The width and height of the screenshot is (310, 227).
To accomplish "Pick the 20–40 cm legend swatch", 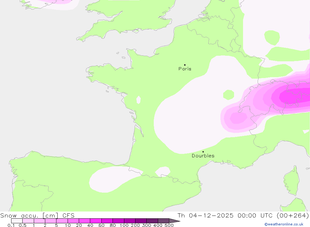I will 84,221.
